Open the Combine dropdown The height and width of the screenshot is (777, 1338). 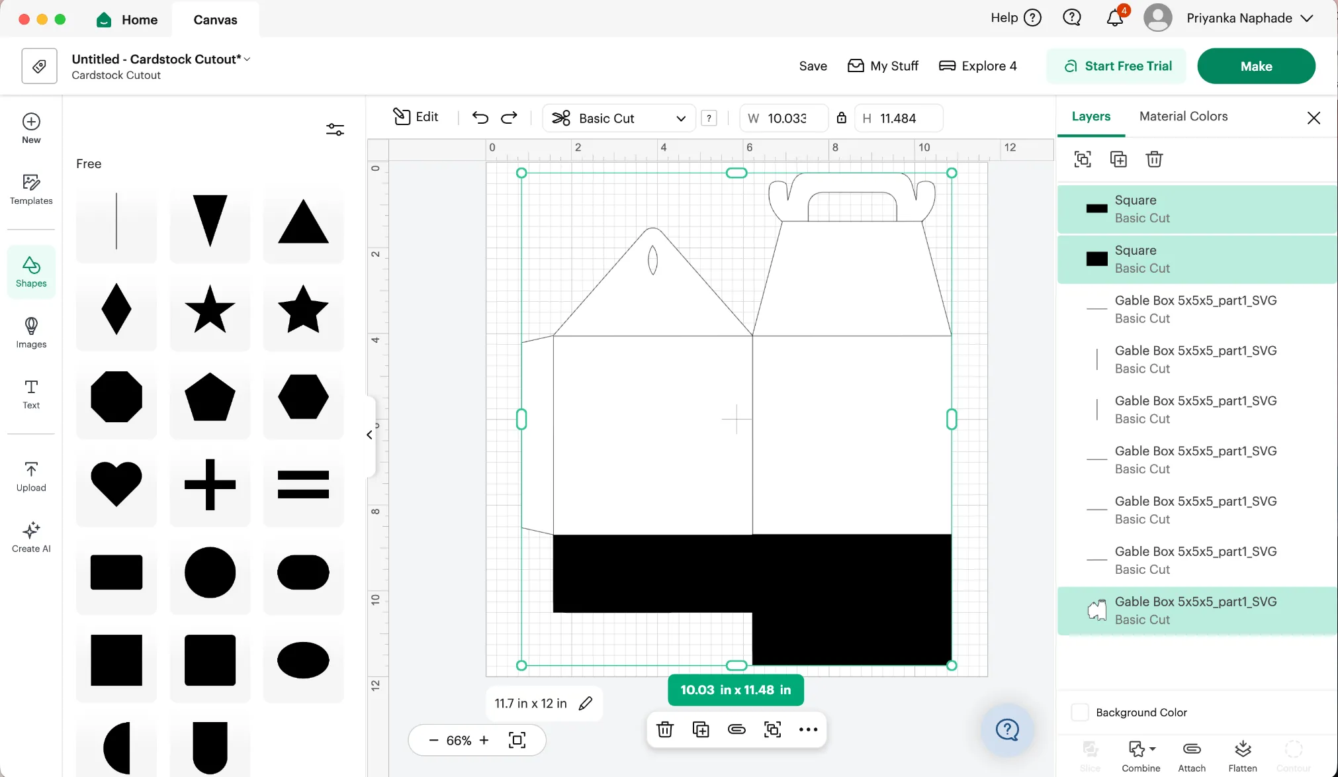[1141, 756]
